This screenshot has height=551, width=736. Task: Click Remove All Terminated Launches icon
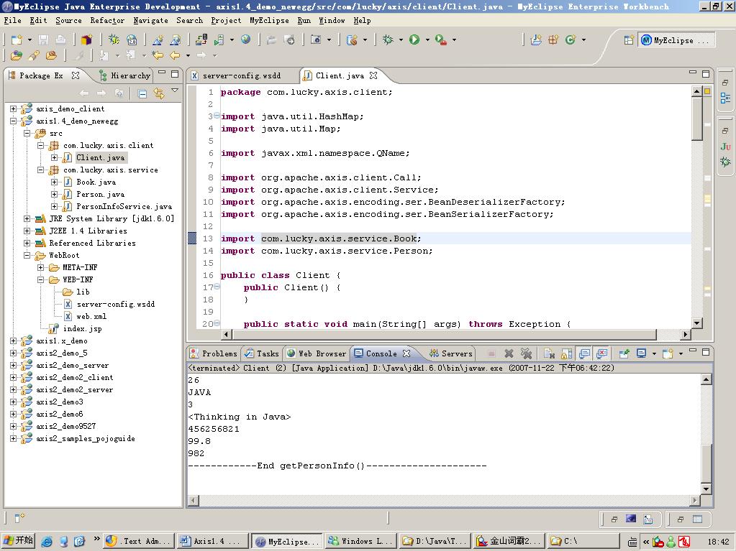click(526, 353)
